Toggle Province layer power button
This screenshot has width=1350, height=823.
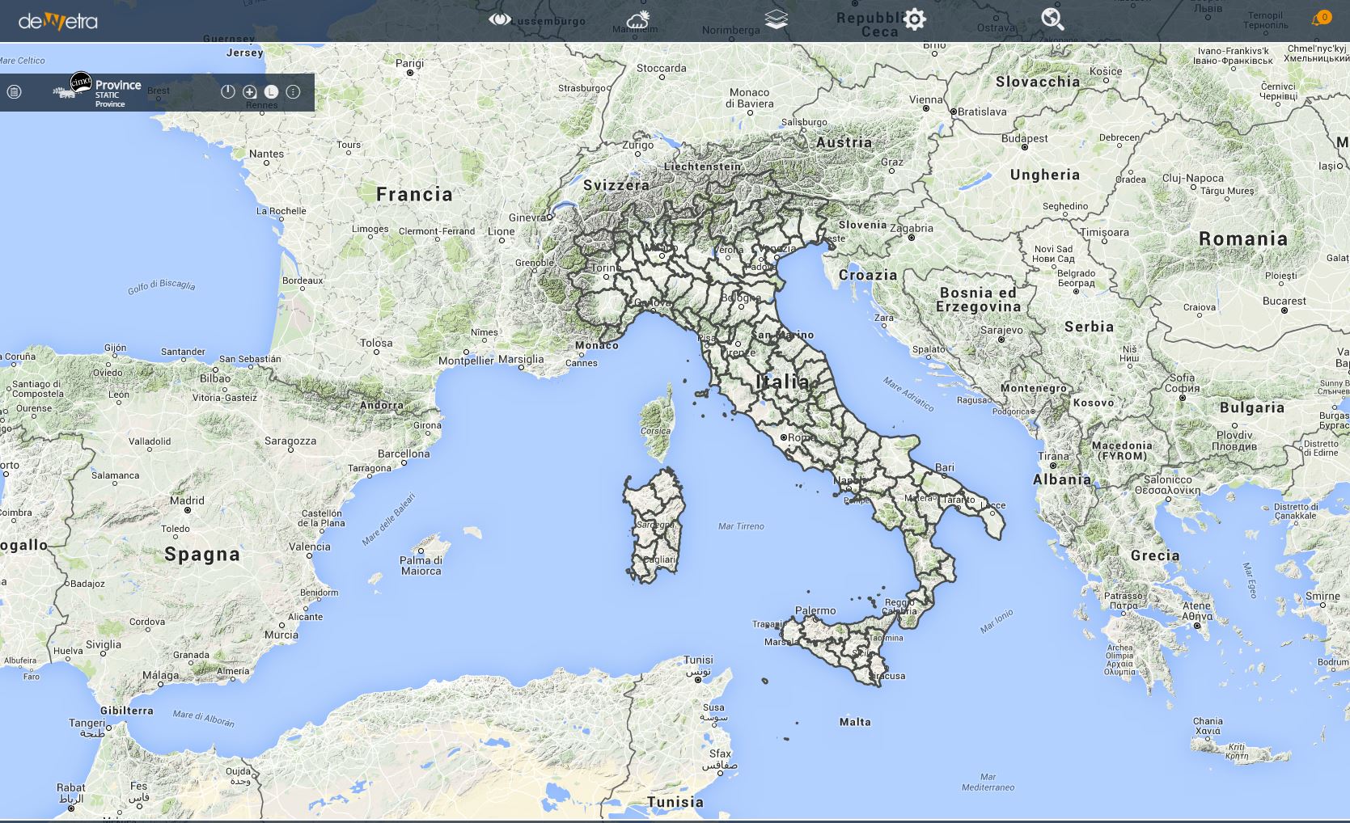[x=228, y=92]
